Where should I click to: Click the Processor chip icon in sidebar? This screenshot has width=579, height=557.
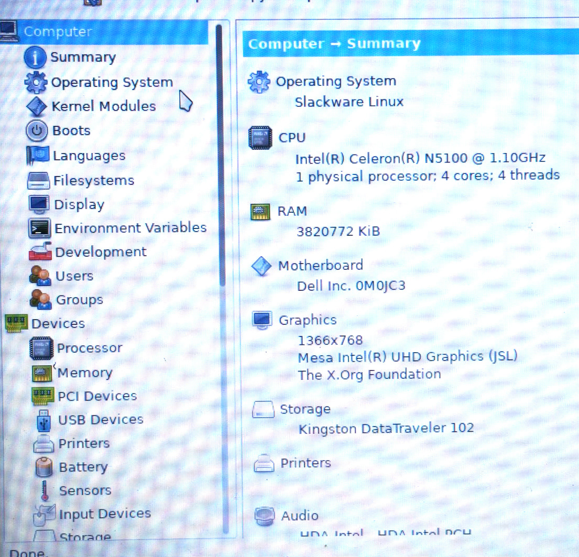pyautogui.click(x=41, y=348)
